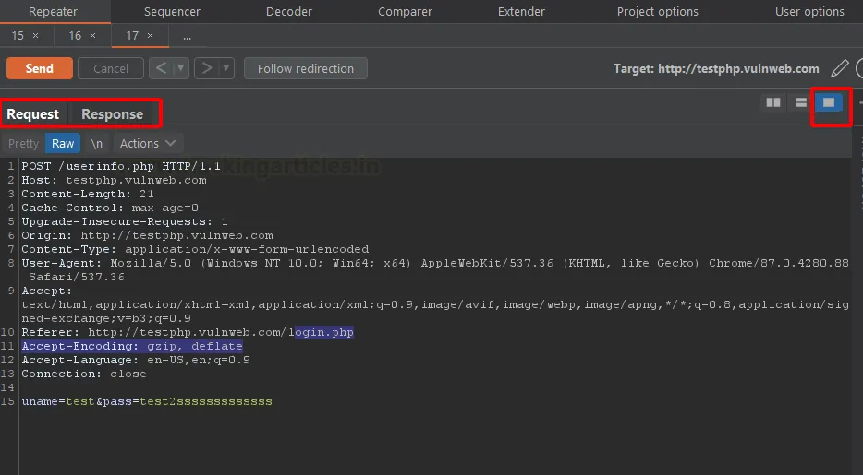Switch to side-by-side split layout icon
The image size is (863, 475).
773,102
